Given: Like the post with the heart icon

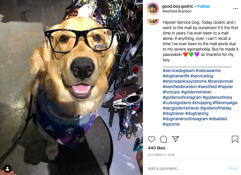Looking at the screenshot, I should coord(152,139).
